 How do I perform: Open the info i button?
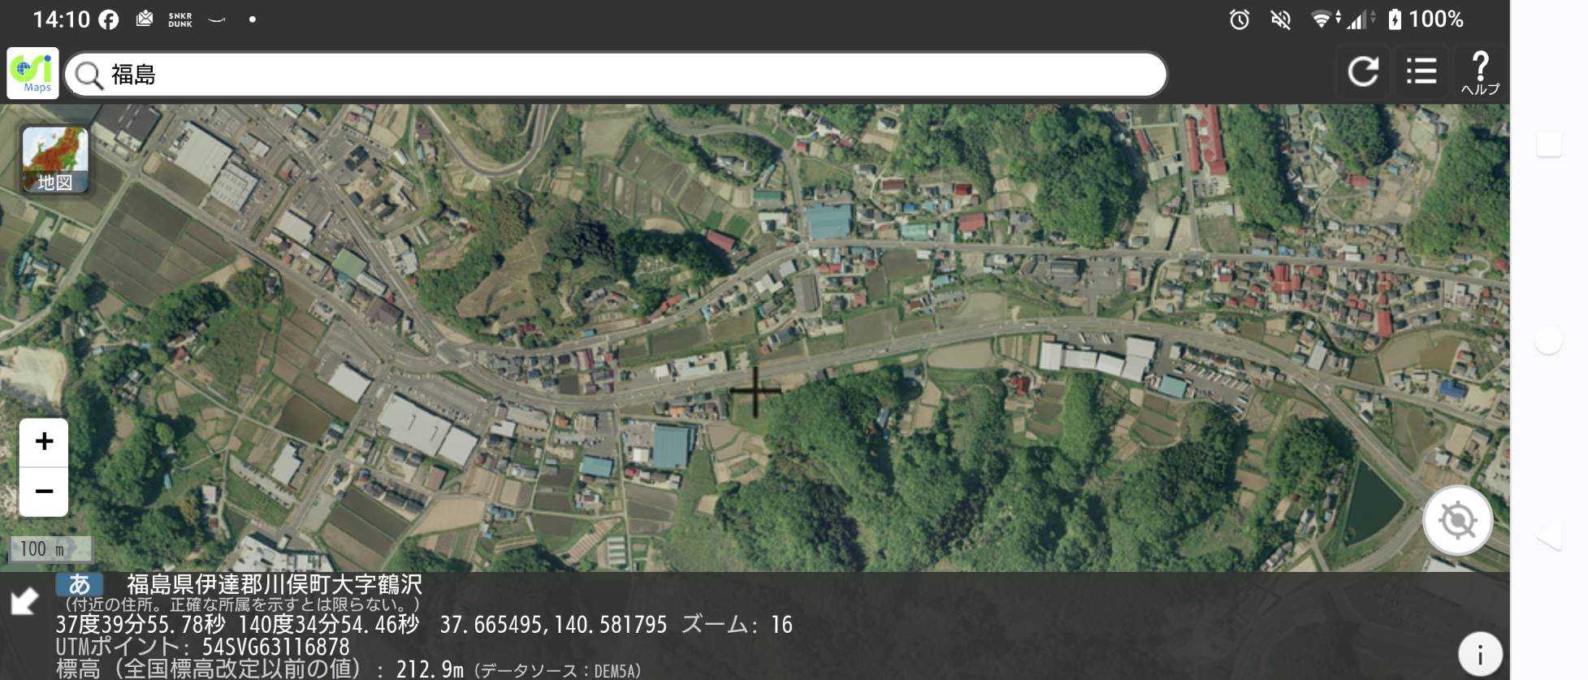point(1480,655)
